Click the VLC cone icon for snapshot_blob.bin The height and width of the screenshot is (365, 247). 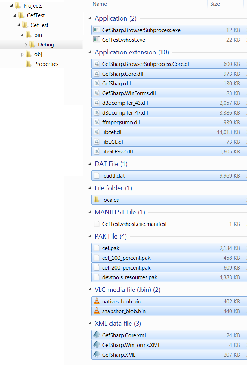click(x=96, y=311)
